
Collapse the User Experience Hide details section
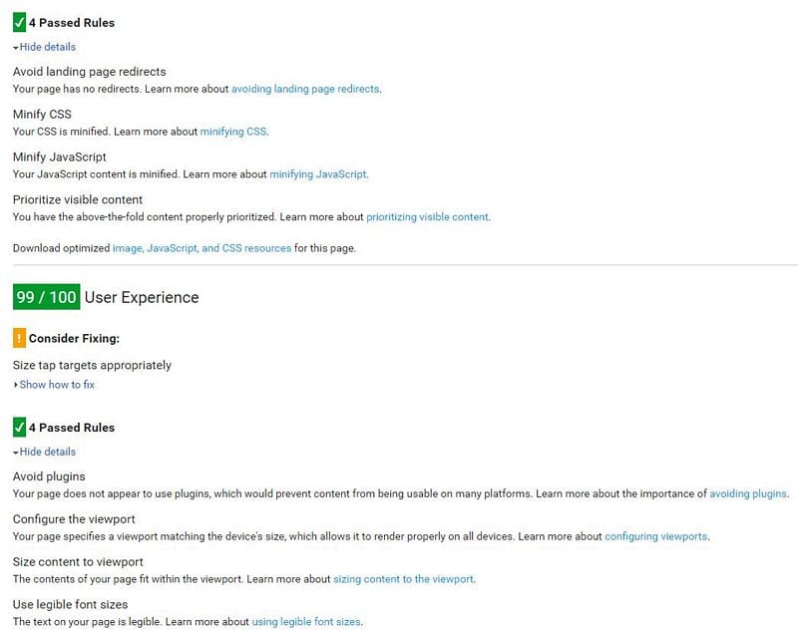(x=46, y=452)
